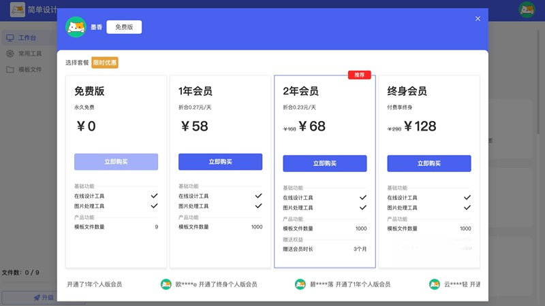Click the cat avatar in the dialog header

(x=76, y=27)
